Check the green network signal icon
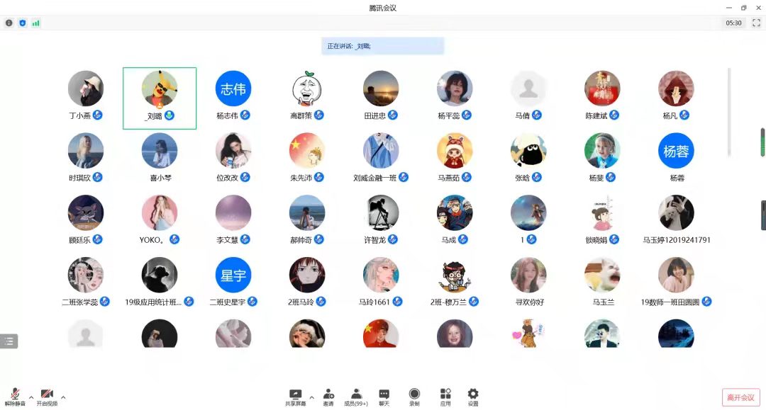766x410 pixels. coord(35,23)
